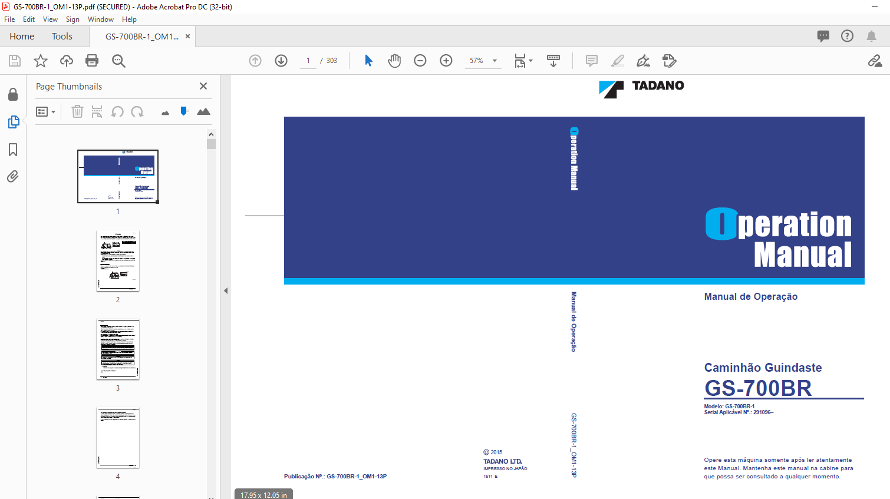Upload file to cloud icon
The width and height of the screenshot is (890, 499).
pos(67,61)
